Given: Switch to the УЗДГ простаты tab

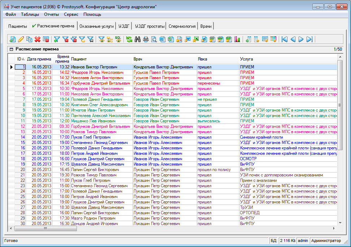Looking at the screenshot, I should pyautogui.click(x=149, y=26).
